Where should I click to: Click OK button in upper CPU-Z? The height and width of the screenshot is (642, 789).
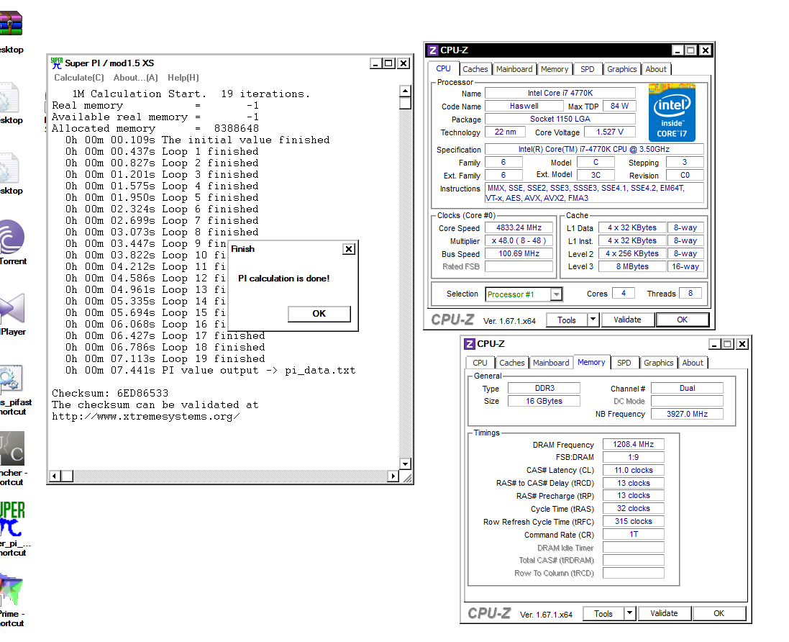point(683,320)
